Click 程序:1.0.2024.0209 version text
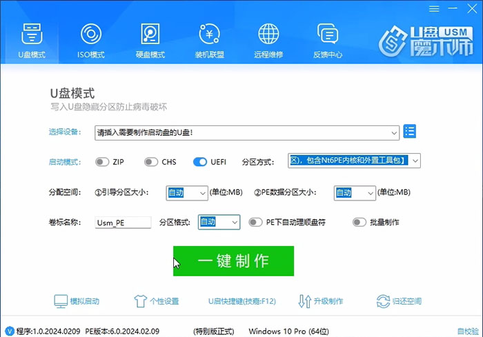This screenshot has height=337, width=483. tap(48, 331)
